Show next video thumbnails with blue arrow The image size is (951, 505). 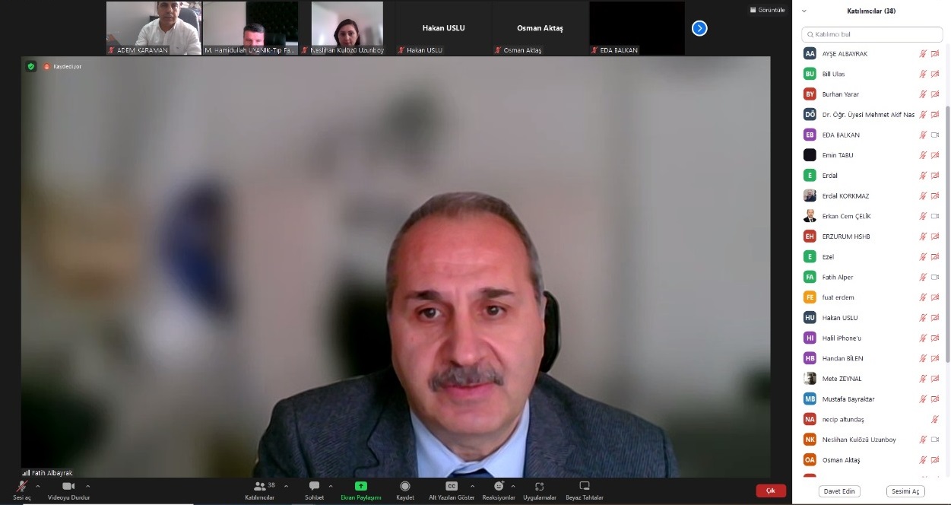click(x=699, y=28)
